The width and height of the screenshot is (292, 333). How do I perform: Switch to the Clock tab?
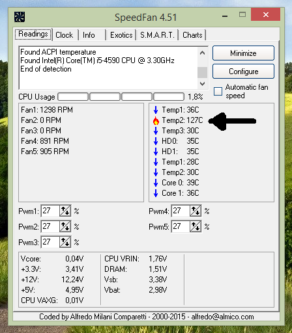coord(65,35)
